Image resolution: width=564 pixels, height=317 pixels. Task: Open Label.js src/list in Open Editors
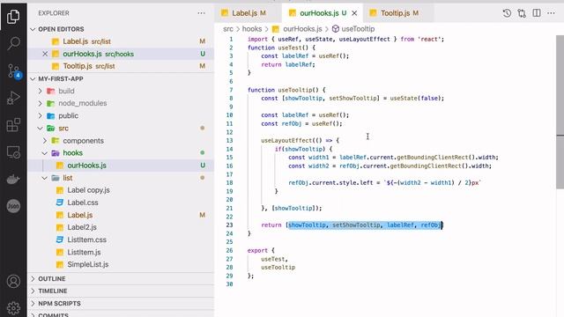tap(121, 41)
